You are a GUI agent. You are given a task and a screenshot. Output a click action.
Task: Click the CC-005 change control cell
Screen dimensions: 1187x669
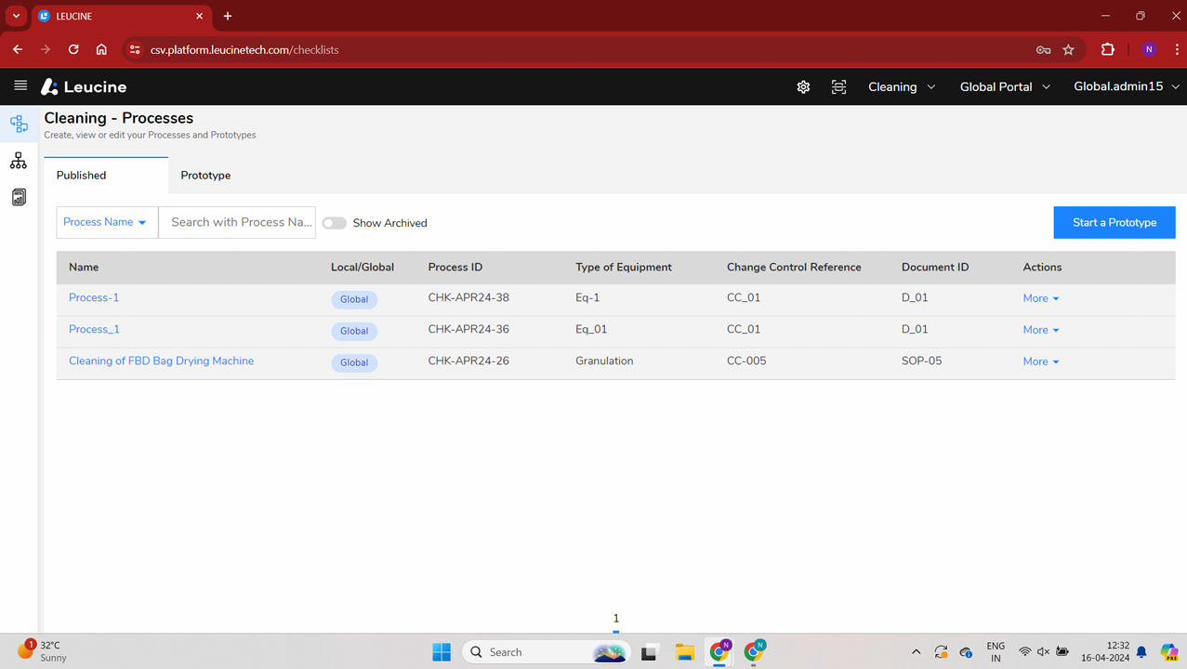coord(746,361)
